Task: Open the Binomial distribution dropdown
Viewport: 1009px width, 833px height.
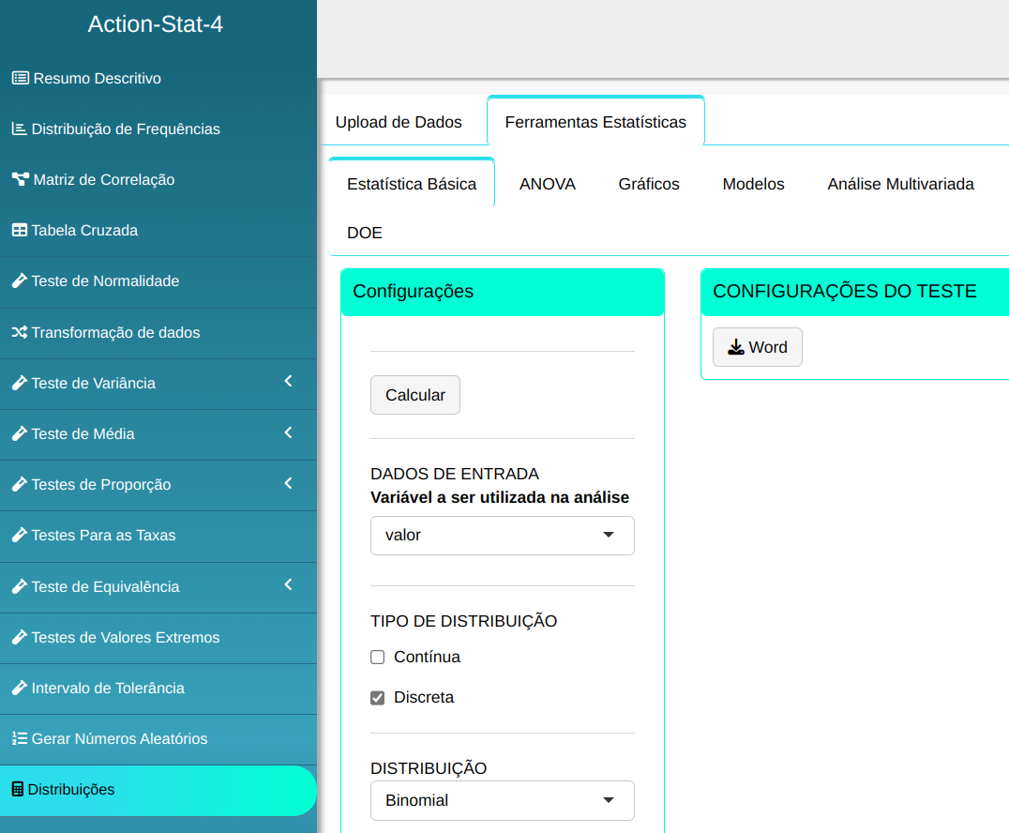Action: (x=502, y=800)
